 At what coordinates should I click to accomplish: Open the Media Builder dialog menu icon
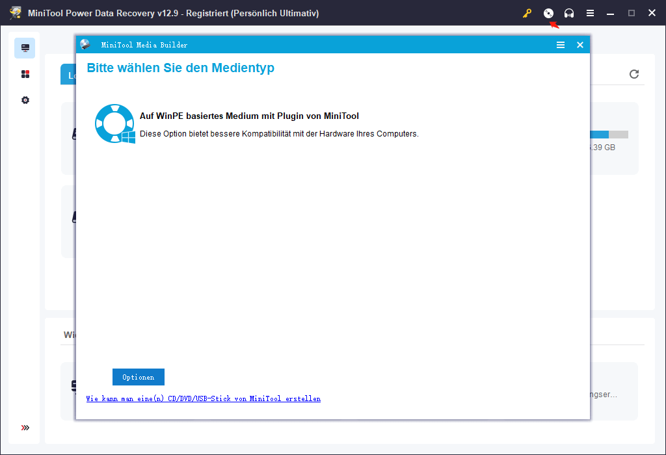pyautogui.click(x=561, y=45)
